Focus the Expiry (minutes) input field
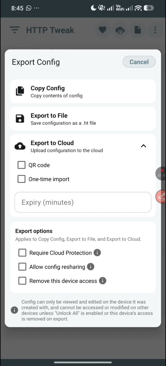 83,202
